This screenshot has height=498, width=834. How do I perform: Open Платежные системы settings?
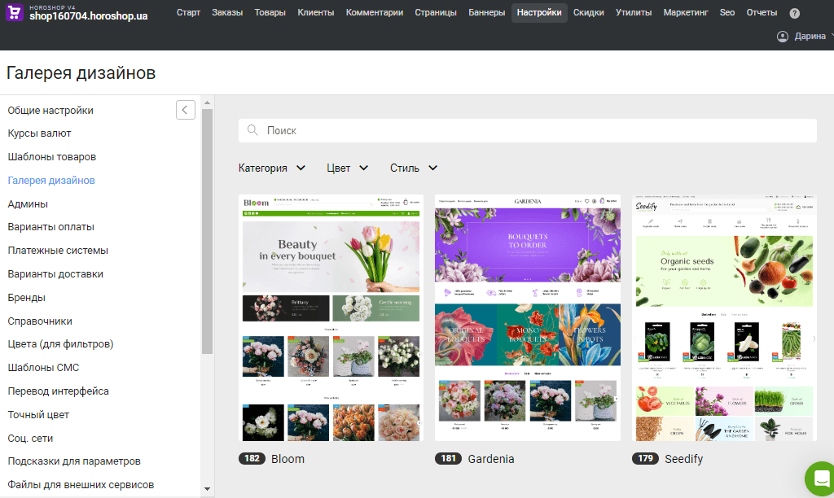tap(58, 251)
